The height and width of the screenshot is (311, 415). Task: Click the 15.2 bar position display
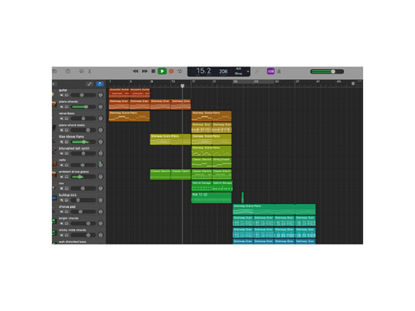click(203, 71)
